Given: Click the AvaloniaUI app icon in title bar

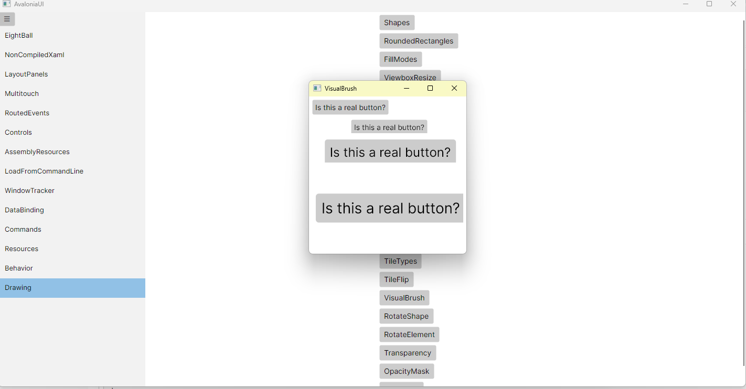Looking at the screenshot, I should coord(7,4).
